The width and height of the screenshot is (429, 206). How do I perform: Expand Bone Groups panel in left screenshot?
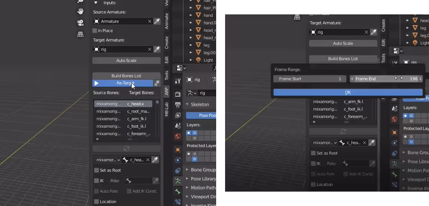point(187,170)
